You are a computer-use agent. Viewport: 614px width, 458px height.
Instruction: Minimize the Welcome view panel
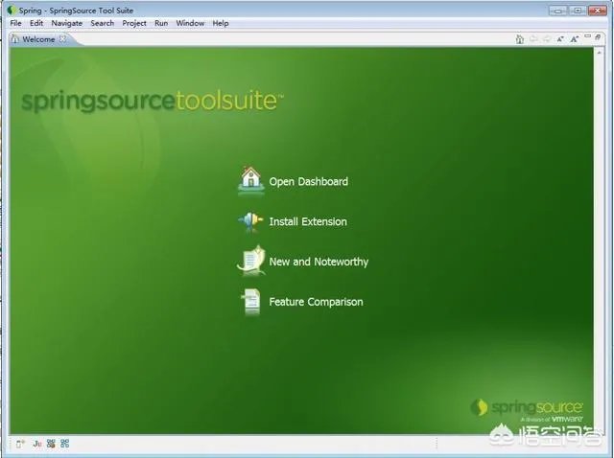coord(587,39)
